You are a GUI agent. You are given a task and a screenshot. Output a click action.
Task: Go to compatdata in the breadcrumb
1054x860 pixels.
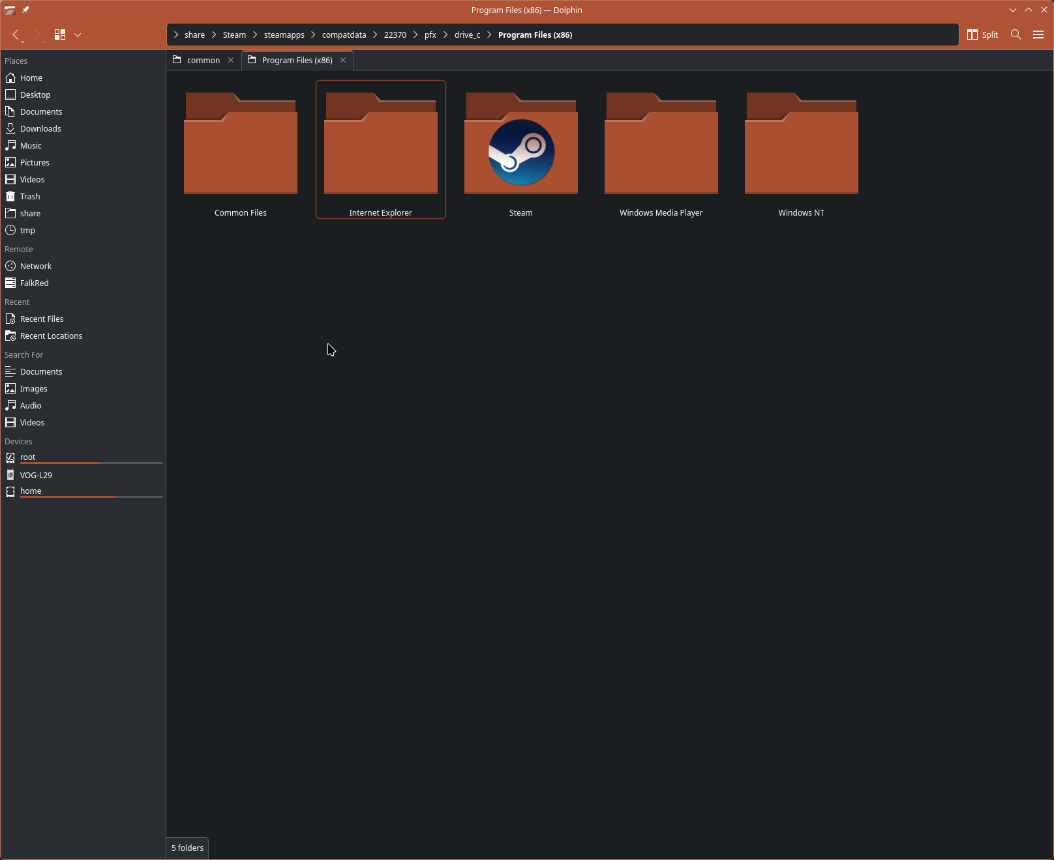[344, 35]
